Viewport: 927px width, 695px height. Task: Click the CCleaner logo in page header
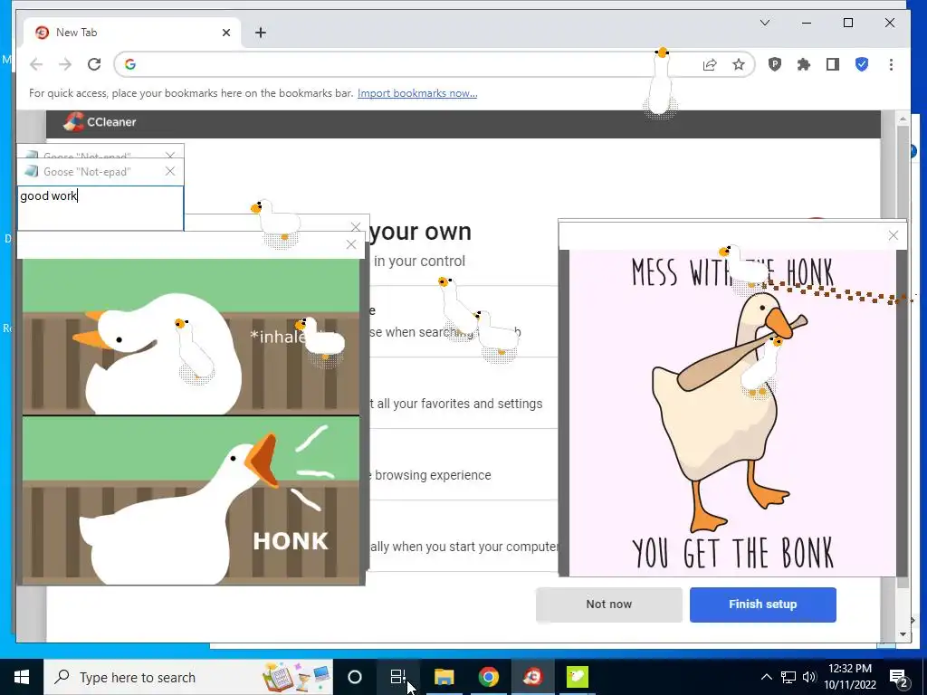pos(100,122)
